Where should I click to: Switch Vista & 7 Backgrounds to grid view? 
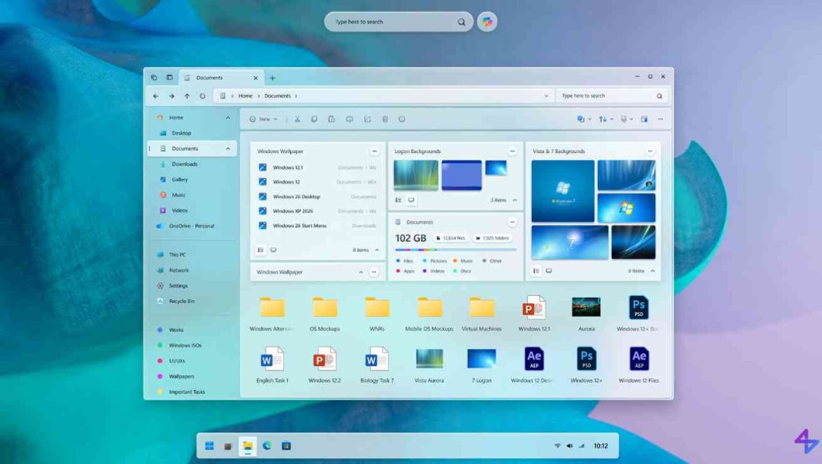pyautogui.click(x=549, y=270)
